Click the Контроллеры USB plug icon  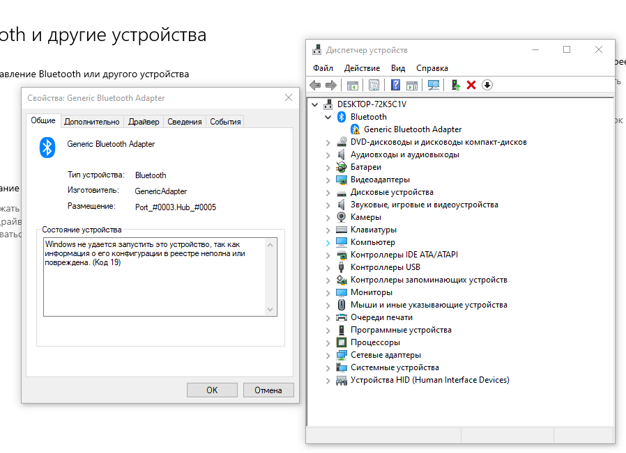coord(342,267)
